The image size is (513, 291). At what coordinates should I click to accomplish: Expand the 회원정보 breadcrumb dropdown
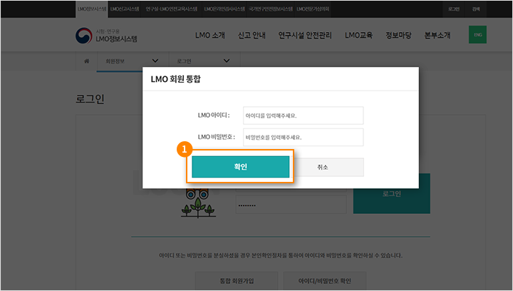[x=133, y=61]
